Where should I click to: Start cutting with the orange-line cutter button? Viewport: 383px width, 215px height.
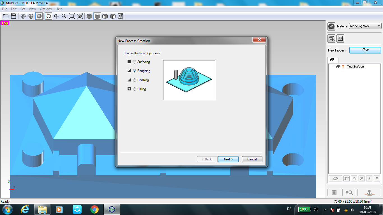click(x=369, y=192)
